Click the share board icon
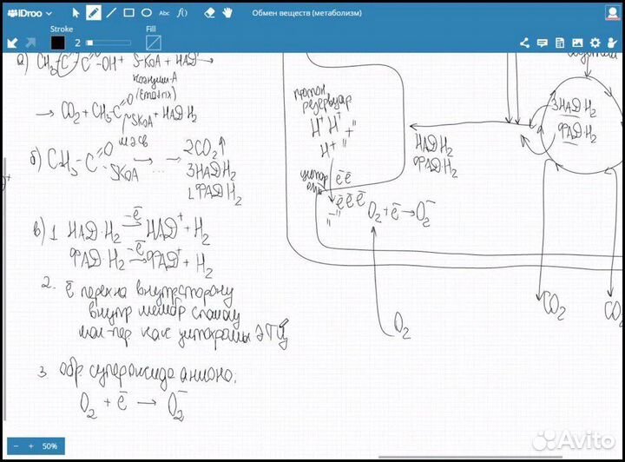This screenshot has height=462, width=625. click(x=524, y=43)
